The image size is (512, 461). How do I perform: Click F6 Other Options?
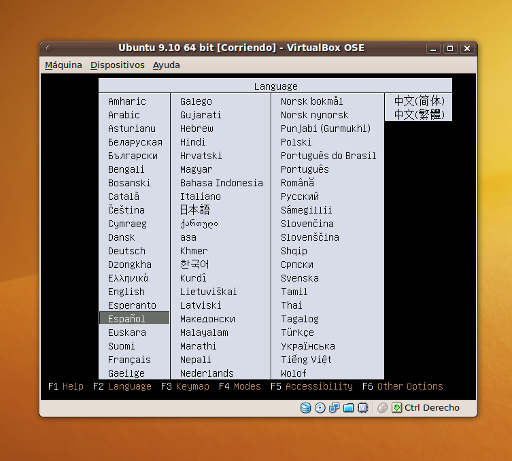(x=403, y=386)
